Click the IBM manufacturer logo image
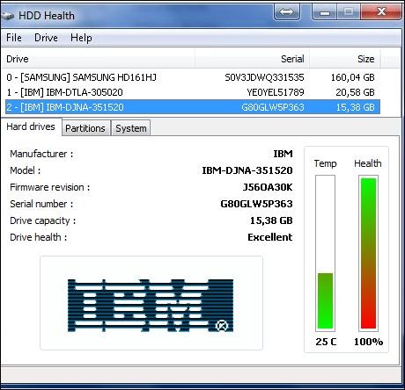This screenshot has height=390, width=405. pyautogui.click(x=151, y=306)
